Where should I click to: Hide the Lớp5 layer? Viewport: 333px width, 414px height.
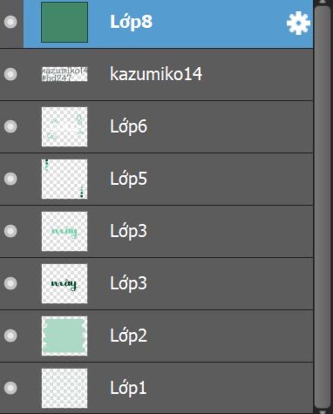pos(10,179)
